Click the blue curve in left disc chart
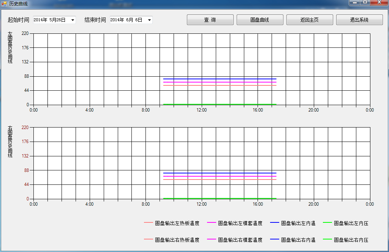The image size is (389, 252). [220, 79]
